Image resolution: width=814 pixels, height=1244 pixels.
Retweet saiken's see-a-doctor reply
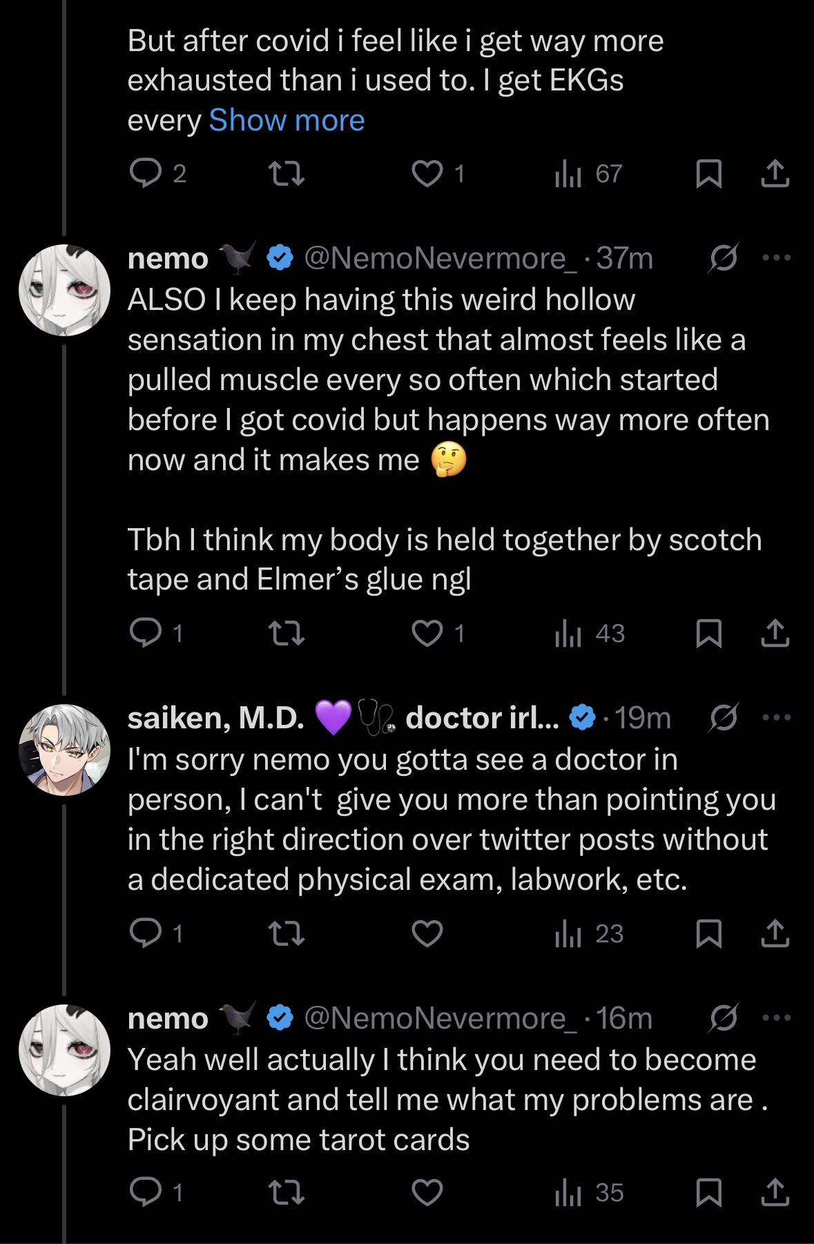coord(286,933)
